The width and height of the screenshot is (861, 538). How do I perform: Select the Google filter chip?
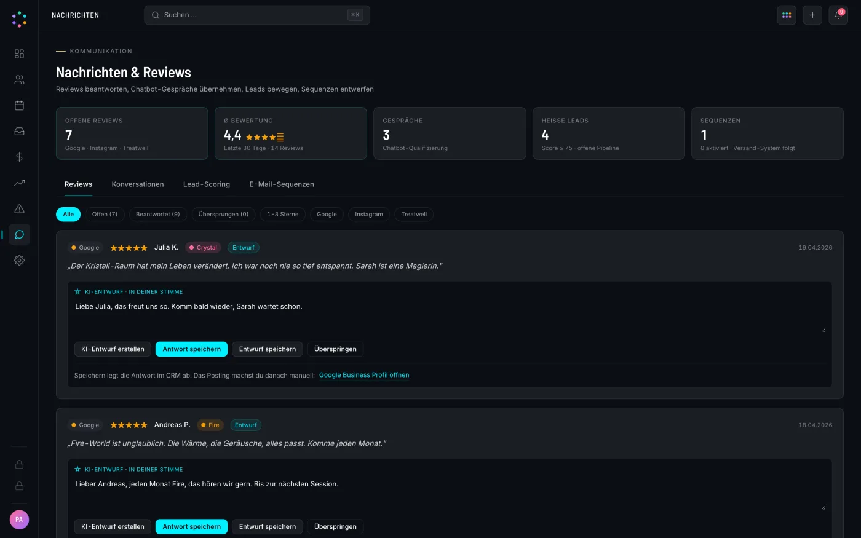pos(327,214)
